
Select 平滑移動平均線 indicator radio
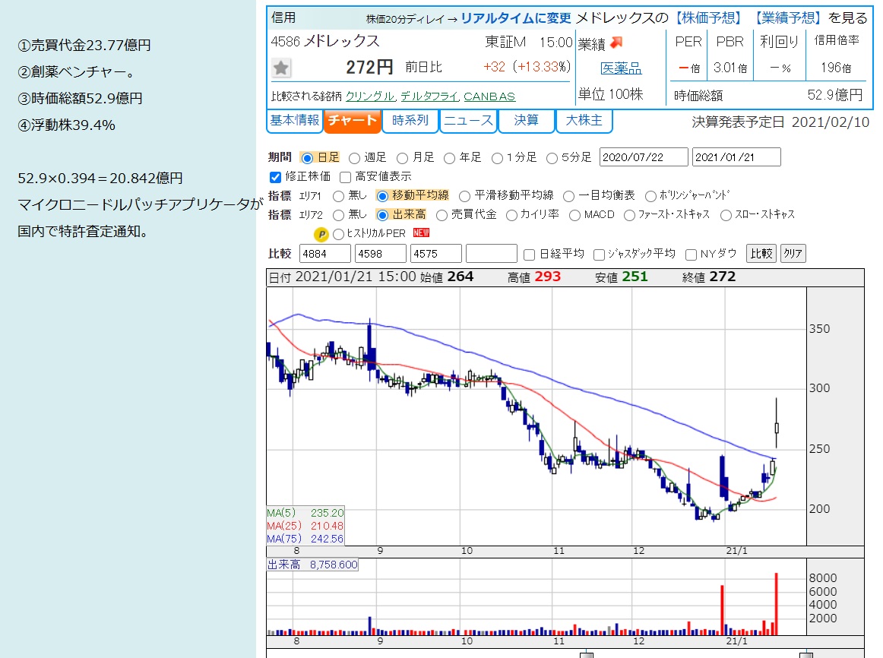tap(464, 196)
